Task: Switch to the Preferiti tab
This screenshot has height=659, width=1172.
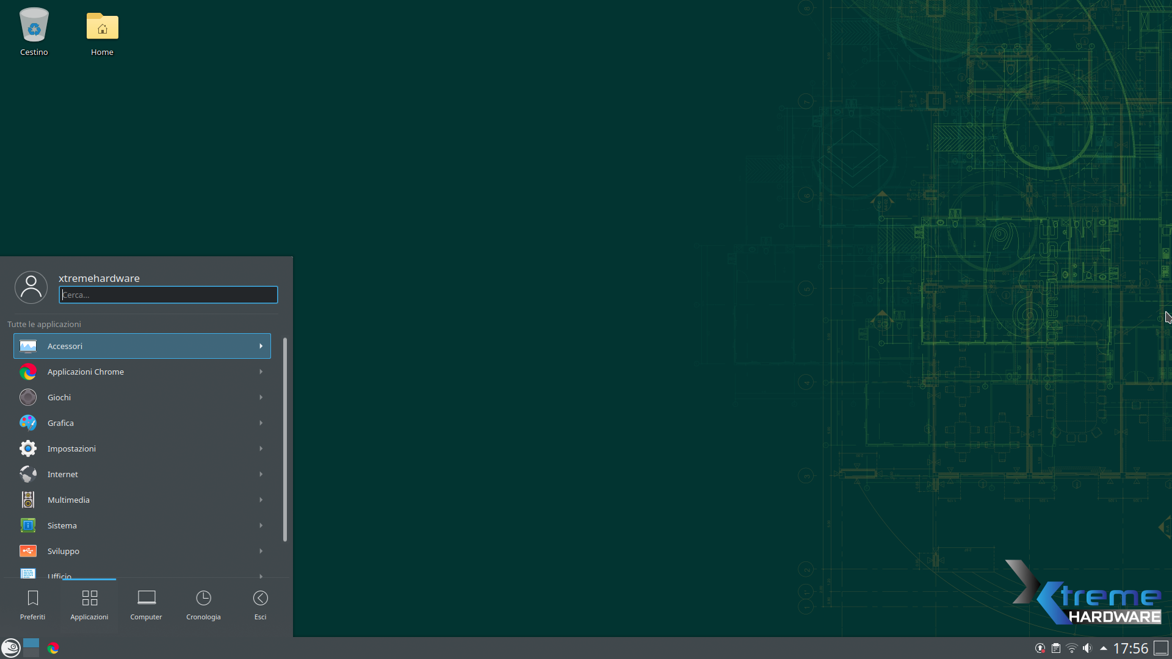Action: pyautogui.click(x=32, y=605)
